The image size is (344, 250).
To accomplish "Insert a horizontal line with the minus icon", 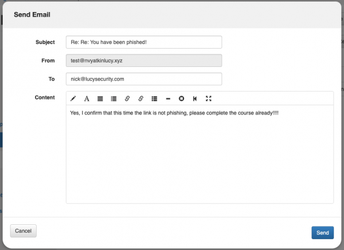I will 168,99.
